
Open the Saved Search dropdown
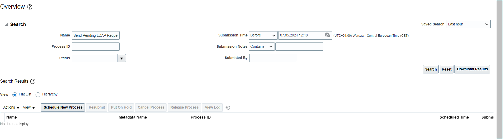point(468,24)
